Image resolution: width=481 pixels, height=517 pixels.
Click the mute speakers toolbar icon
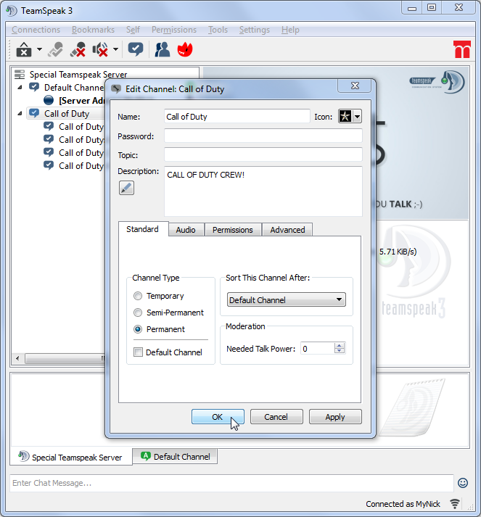click(x=100, y=50)
